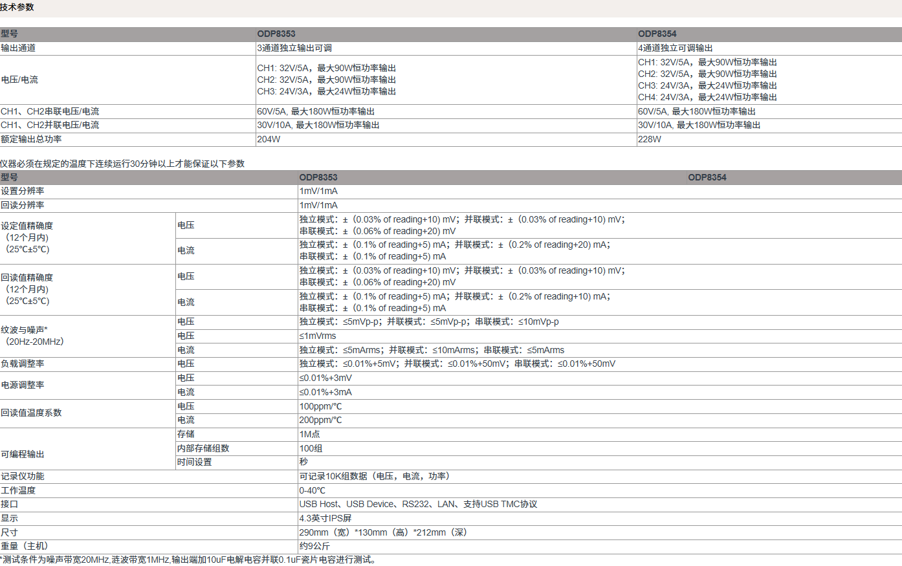This screenshot has width=902, height=566.
Task: Select the 电压/电流 row label in first table
Action: point(19,80)
